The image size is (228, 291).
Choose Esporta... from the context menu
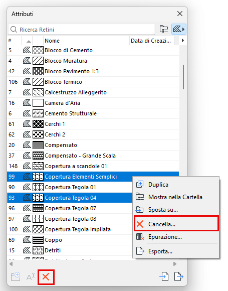[176, 251]
